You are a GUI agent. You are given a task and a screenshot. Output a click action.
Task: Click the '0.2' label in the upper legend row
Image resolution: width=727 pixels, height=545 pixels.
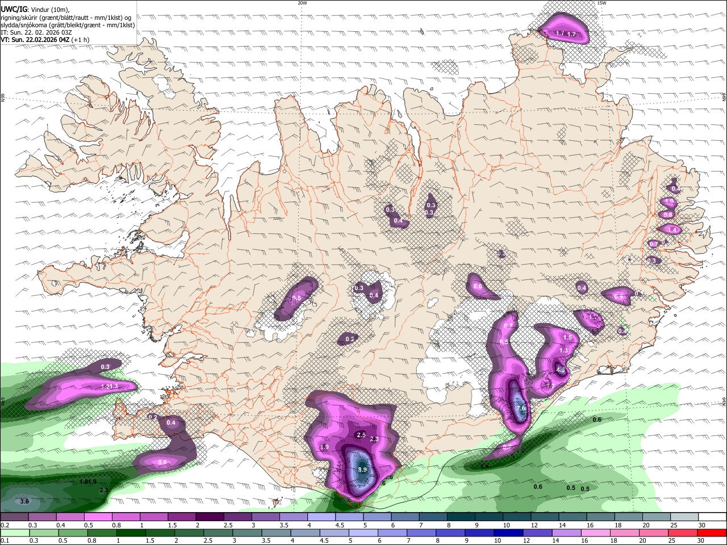[5, 525]
